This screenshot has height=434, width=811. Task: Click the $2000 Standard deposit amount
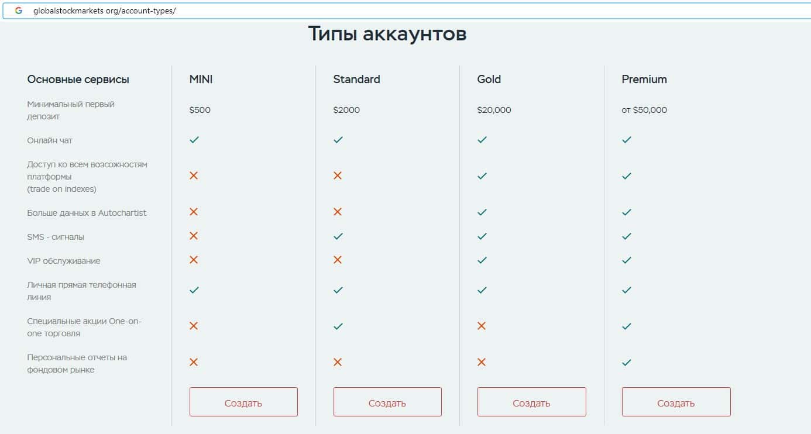tap(346, 110)
